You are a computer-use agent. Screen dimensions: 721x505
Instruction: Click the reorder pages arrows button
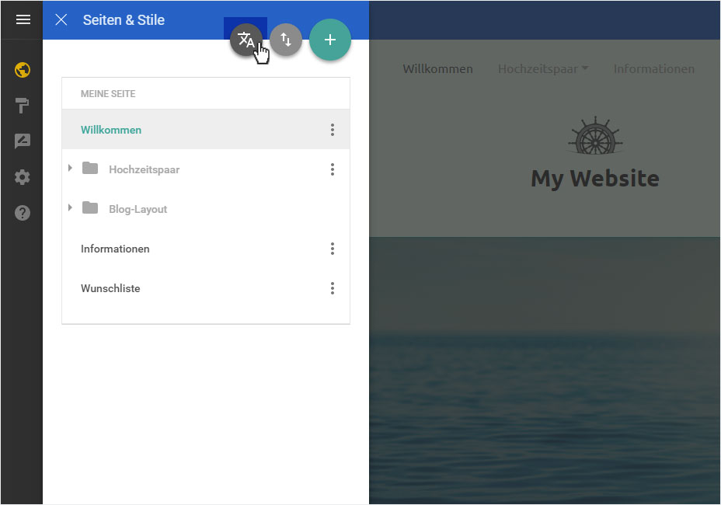286,40
